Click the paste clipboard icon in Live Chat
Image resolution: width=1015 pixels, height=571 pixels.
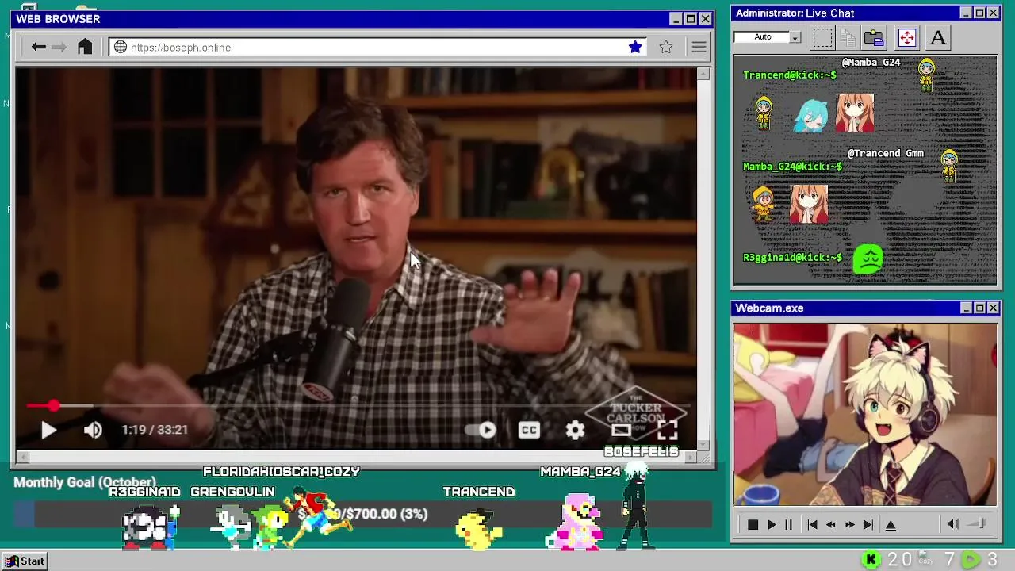click(x=874, y=37)
